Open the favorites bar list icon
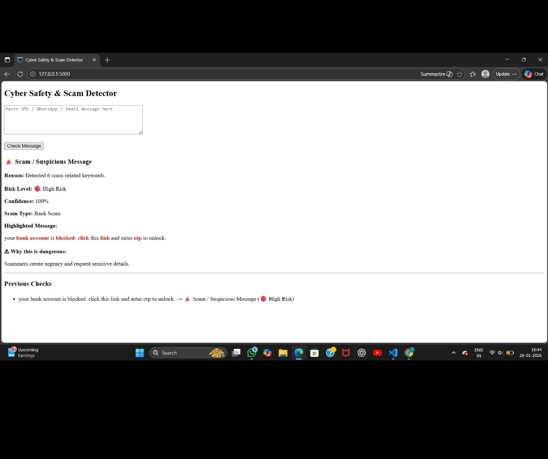This screenshot has width=548, height=459. (472, 74)
